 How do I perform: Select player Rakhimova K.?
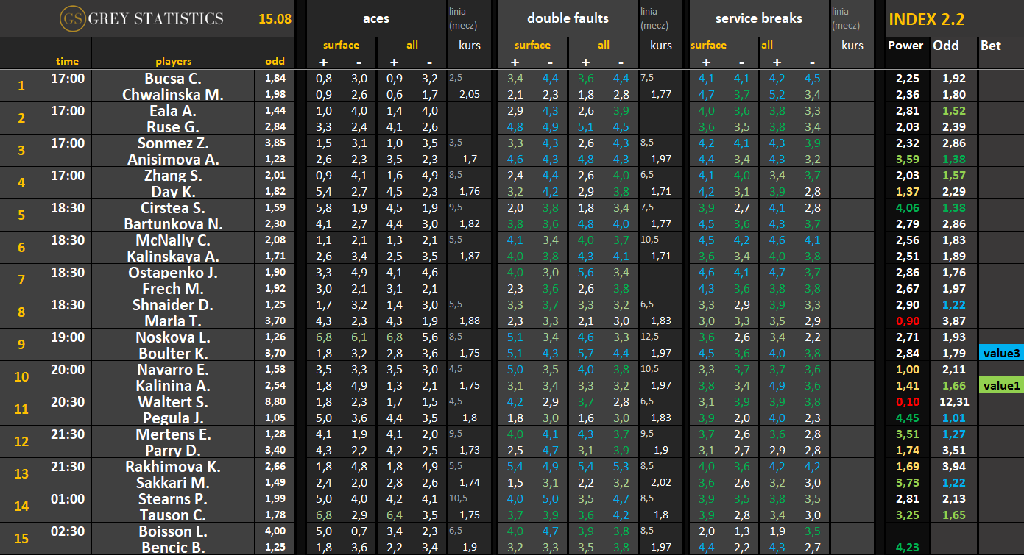coord(173,467)
